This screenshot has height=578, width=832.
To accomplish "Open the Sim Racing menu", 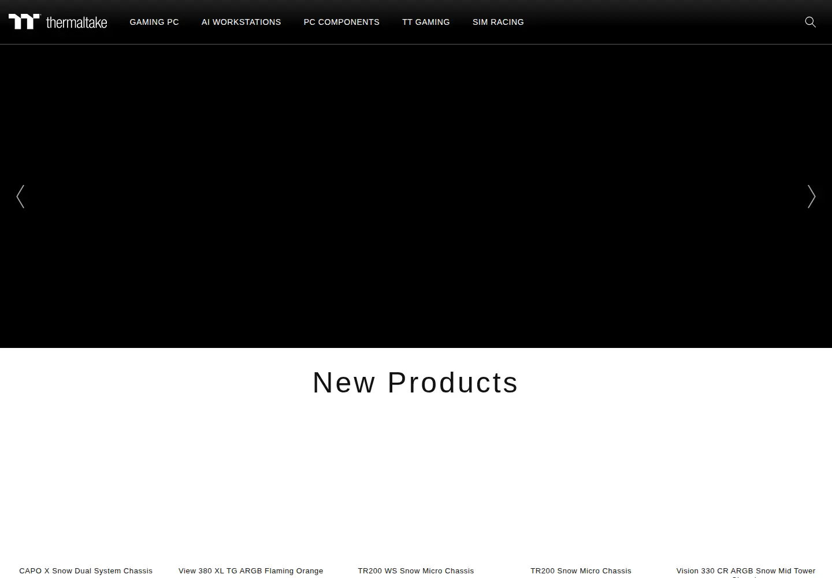I will tap(498, 22).
